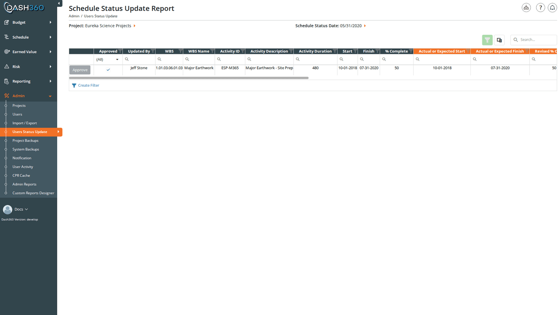The image size is (560, 315).
Task: Open the column chooser icon
Action: pyautogui.click(x=499, y=40)
